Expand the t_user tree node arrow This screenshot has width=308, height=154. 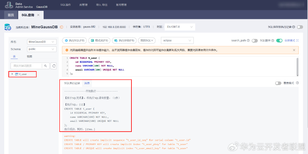coord(12,74)
